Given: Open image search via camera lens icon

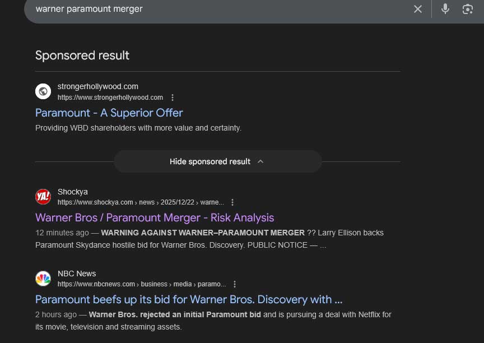Looking at the screenshot, I should (468, 9).
